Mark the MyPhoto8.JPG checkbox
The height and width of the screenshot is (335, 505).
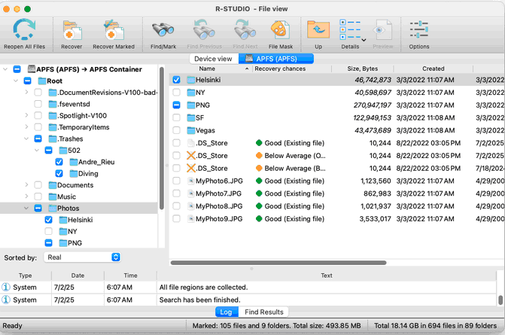tap(177, 206)
